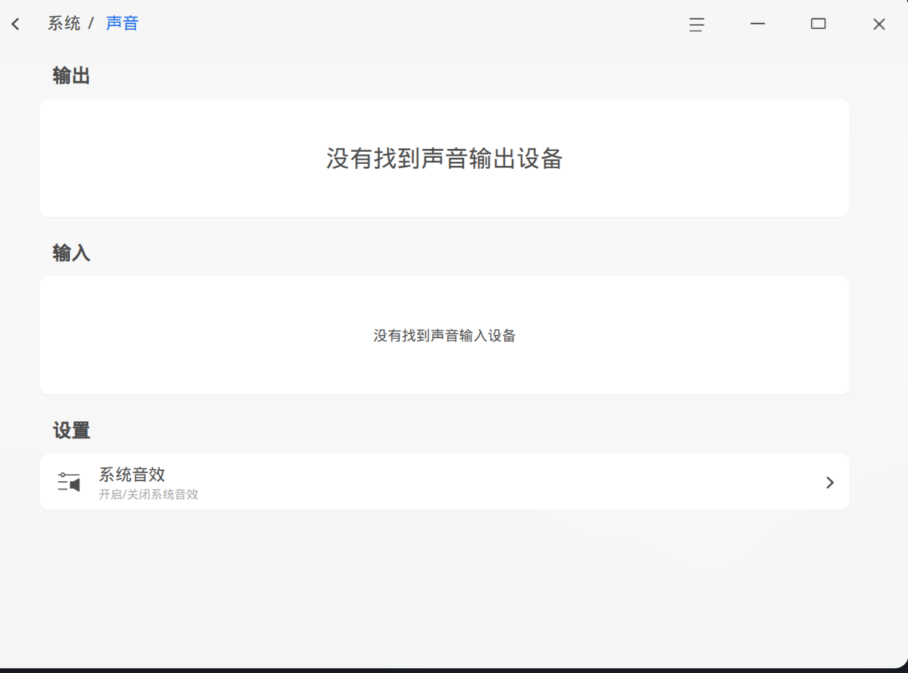Open the hamburger main menu

(x=696, y=25)
